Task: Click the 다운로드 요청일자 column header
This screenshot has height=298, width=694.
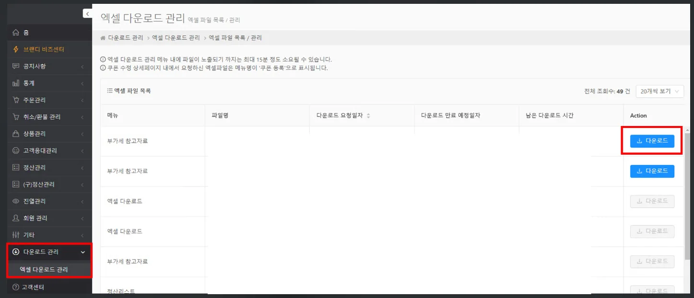Action: [x=362, y=115]
